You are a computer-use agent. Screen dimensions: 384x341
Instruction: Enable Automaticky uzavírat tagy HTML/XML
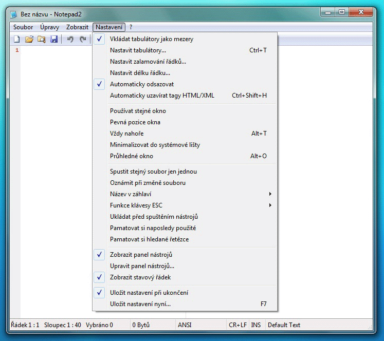tap(185, 96)
